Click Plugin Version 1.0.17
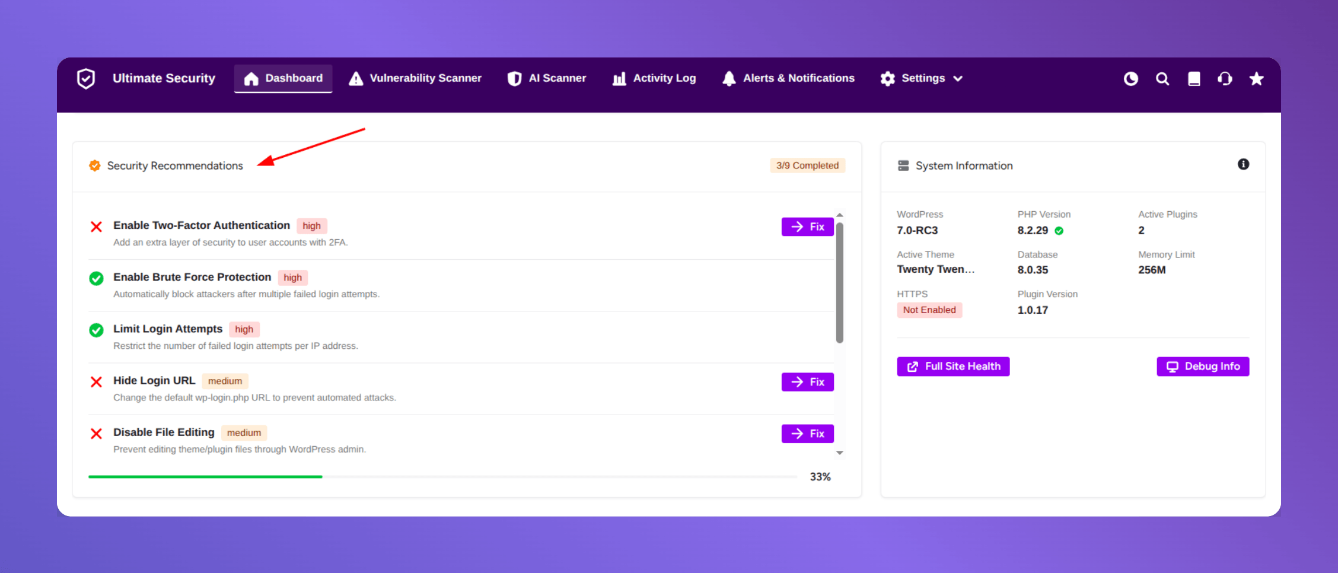This screenshot has height=573, width=1338. (x=1033, y=310)
